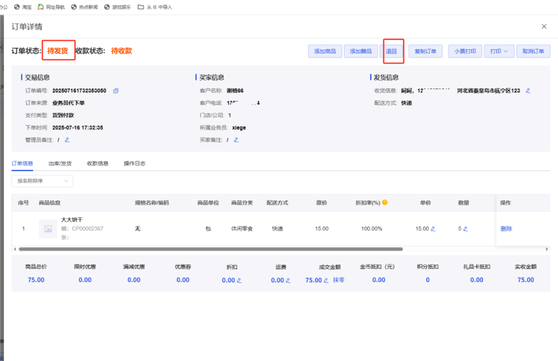Click the yellow info icon beside 折扣率(%)
Image resolution: width=558 pixels, height=361 pixels.
384,203
